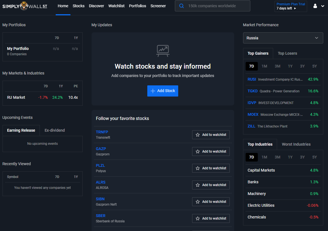Switch to Worst Industries tab

[x=296, y=145]
